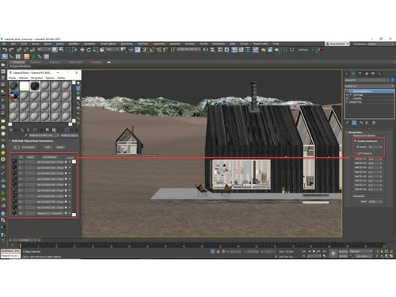Switch to the Freeform ribbon tab
The width and height of the screenshot is (396, 297).
point(36,63)
